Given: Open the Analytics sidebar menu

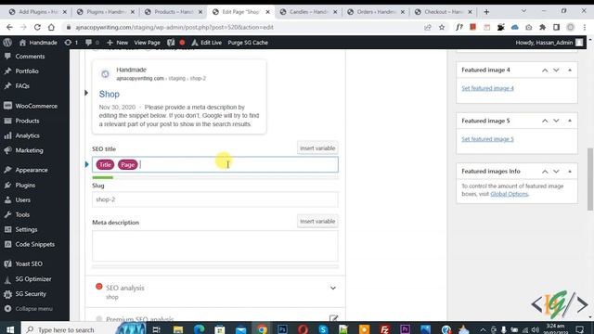Looking at the screenshot, I should (x=27, y=135).
